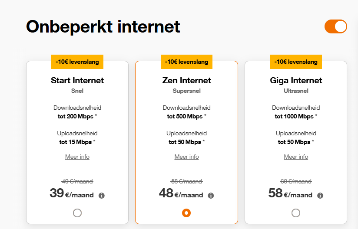This screenshot has height=229, width=358.
Task: Click the -10€ levenslang badge on Giga Internet
Action: coord(296,62)
